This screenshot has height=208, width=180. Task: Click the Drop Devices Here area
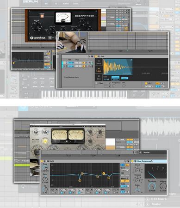(71, 77)
